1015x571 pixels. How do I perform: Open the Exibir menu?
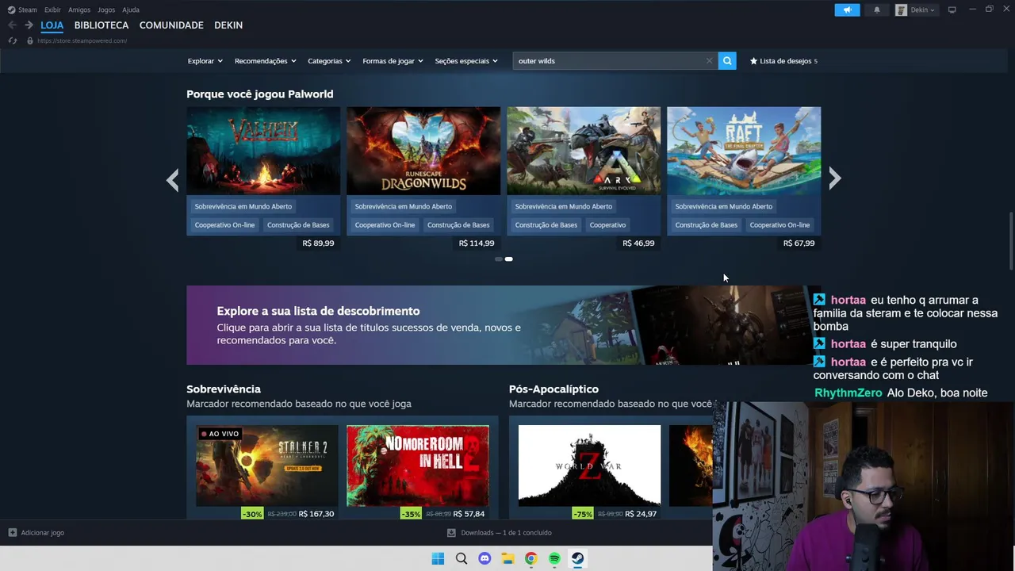tap(52, 10)
